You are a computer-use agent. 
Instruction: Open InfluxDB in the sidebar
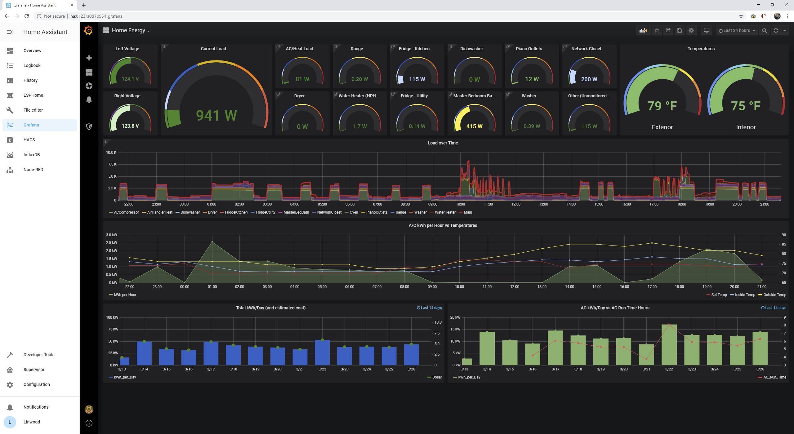(x=40, y=155)
